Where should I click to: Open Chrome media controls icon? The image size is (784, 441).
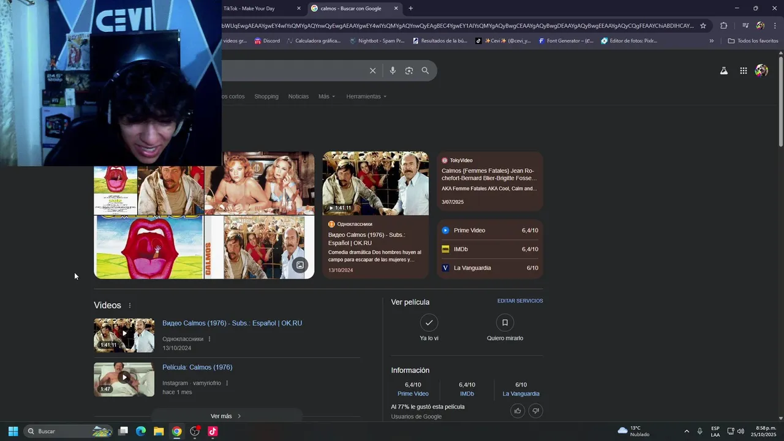pos(745,26)
